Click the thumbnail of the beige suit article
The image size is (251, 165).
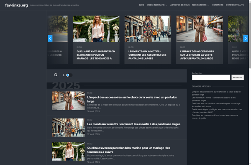pos(68,101)
